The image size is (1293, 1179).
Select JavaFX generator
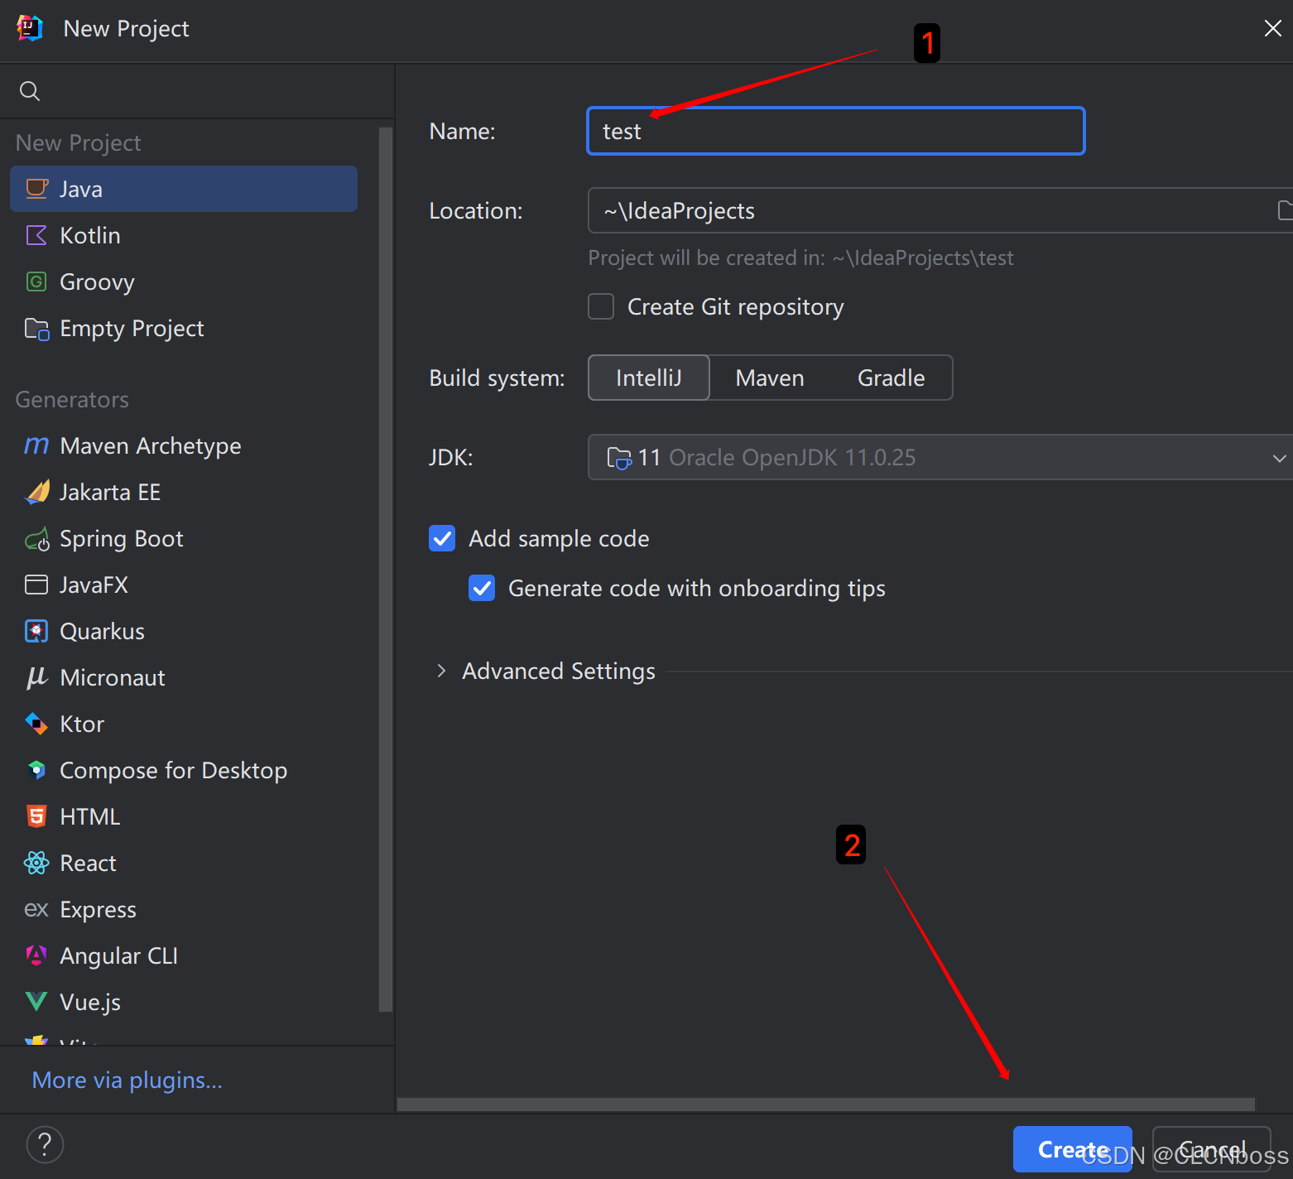point(184,585)
